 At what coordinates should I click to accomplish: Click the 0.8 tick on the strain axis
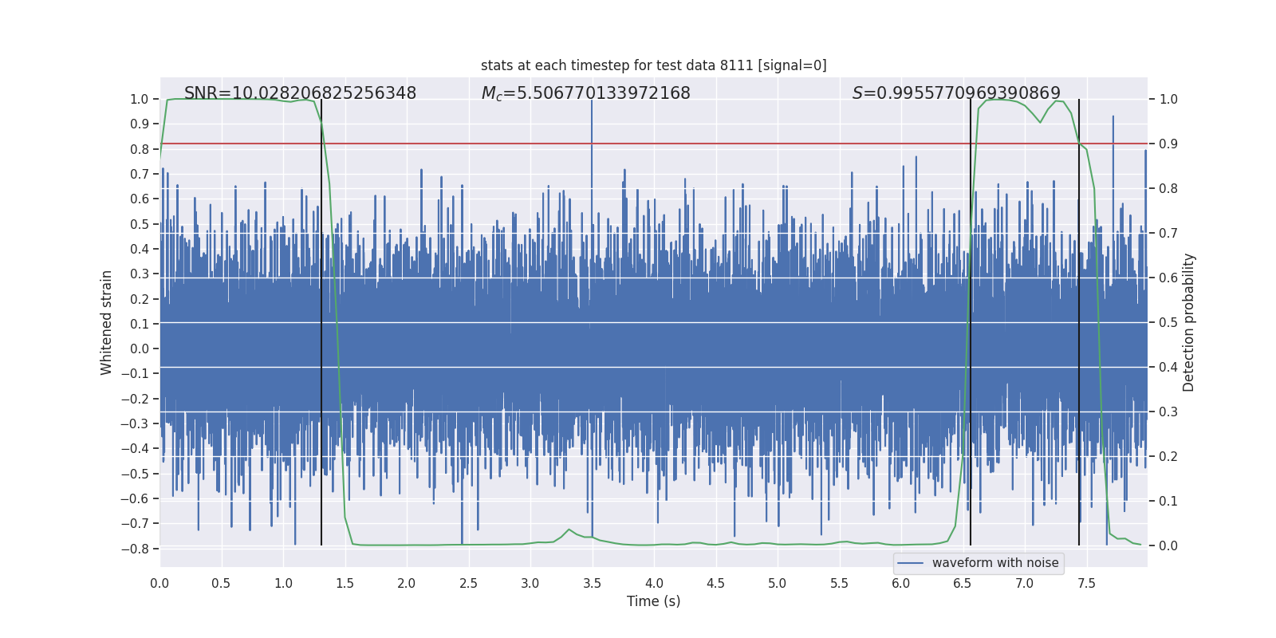coord(140,149)
